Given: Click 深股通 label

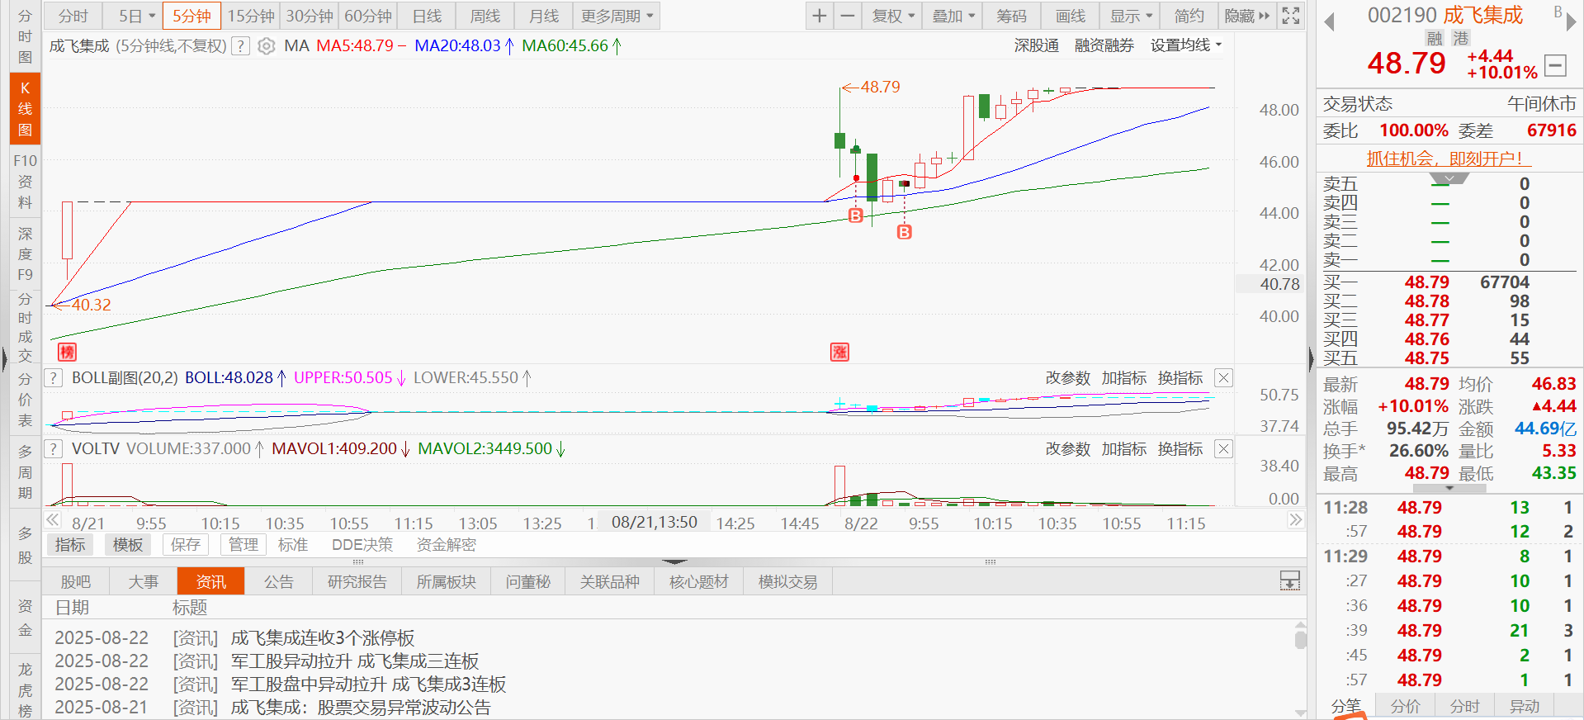Looking at the screenshot, I should pyautogui.click(x=1036, y=45).
